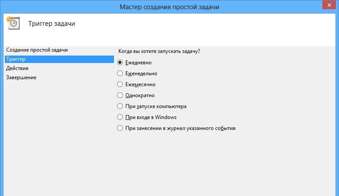Pick the При входе в Windows option
The width and height of the screenshot is (339, 196).
click(120, 117)
